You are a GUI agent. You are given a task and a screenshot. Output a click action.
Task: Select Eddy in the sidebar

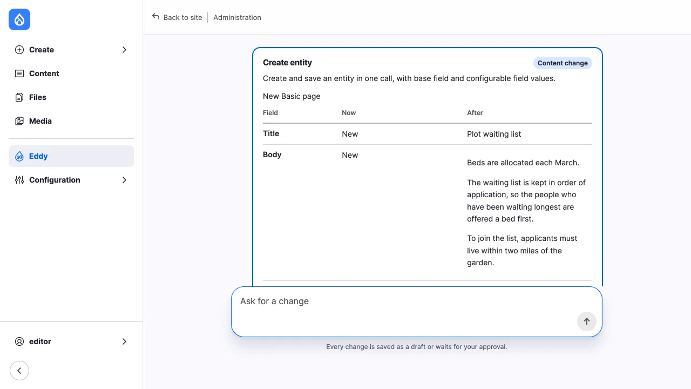(71, 156)
